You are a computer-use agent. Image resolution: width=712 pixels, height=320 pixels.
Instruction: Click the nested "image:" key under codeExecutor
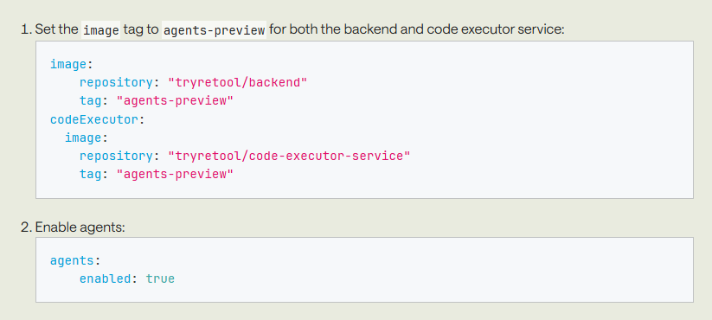pyautogui.click(x=86, y=138)
